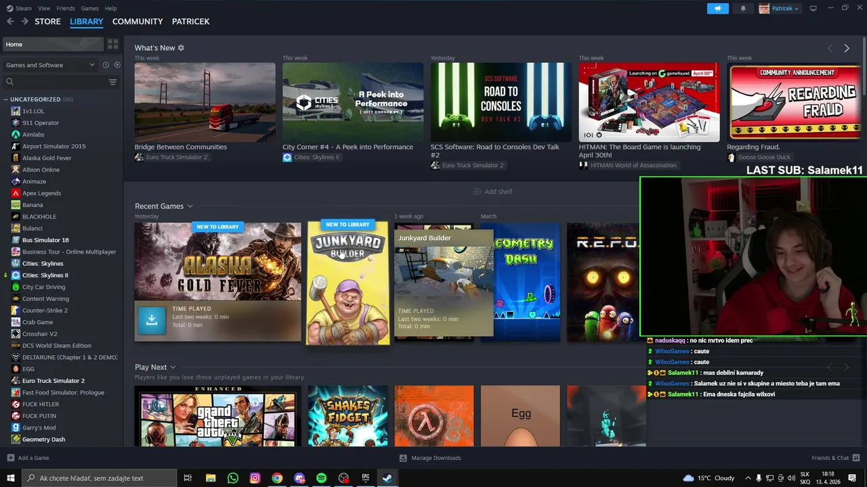Click the Add a Game plus icon

click(10, 458)
